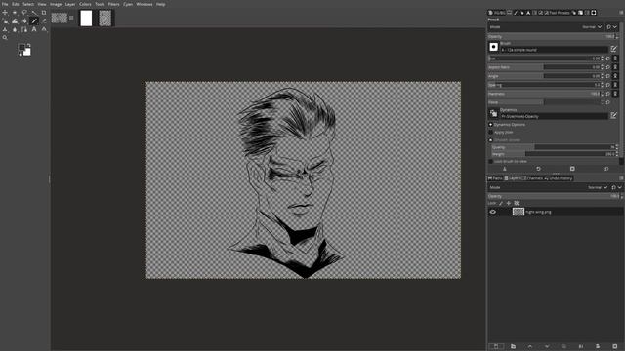Reset angle to brush default
This screenshot has height=351, width=625.
(x=607, y=76)
